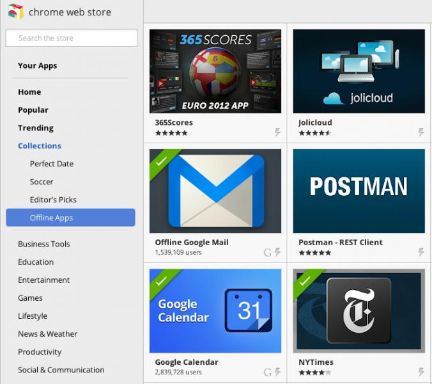Click in the Search the store field
The image size is (432, 384).
(x=72, y=38)
